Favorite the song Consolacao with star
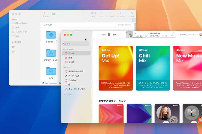 (173, 33)
